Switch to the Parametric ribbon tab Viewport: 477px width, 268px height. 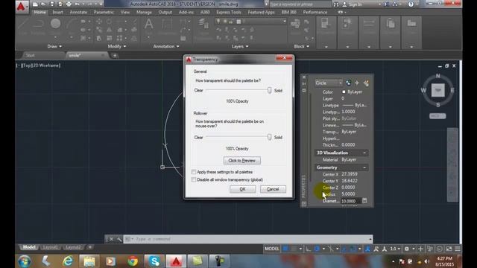[x=104, y=12]
